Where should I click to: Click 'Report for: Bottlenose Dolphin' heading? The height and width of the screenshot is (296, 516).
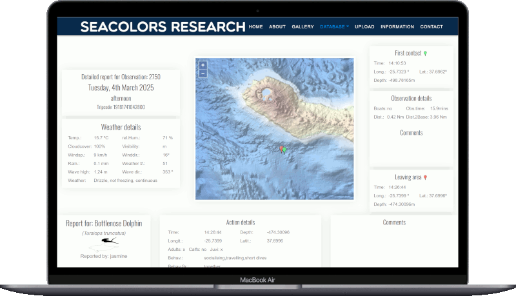pyautogui.click(x=104, y=224)
